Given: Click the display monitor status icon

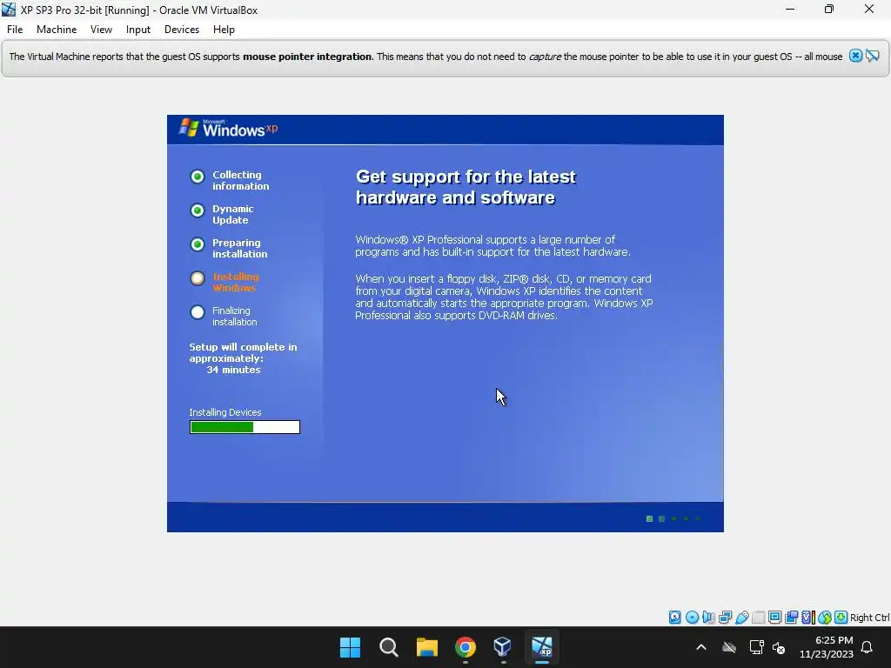Looking at the screenshot, I should click(774, 617).
